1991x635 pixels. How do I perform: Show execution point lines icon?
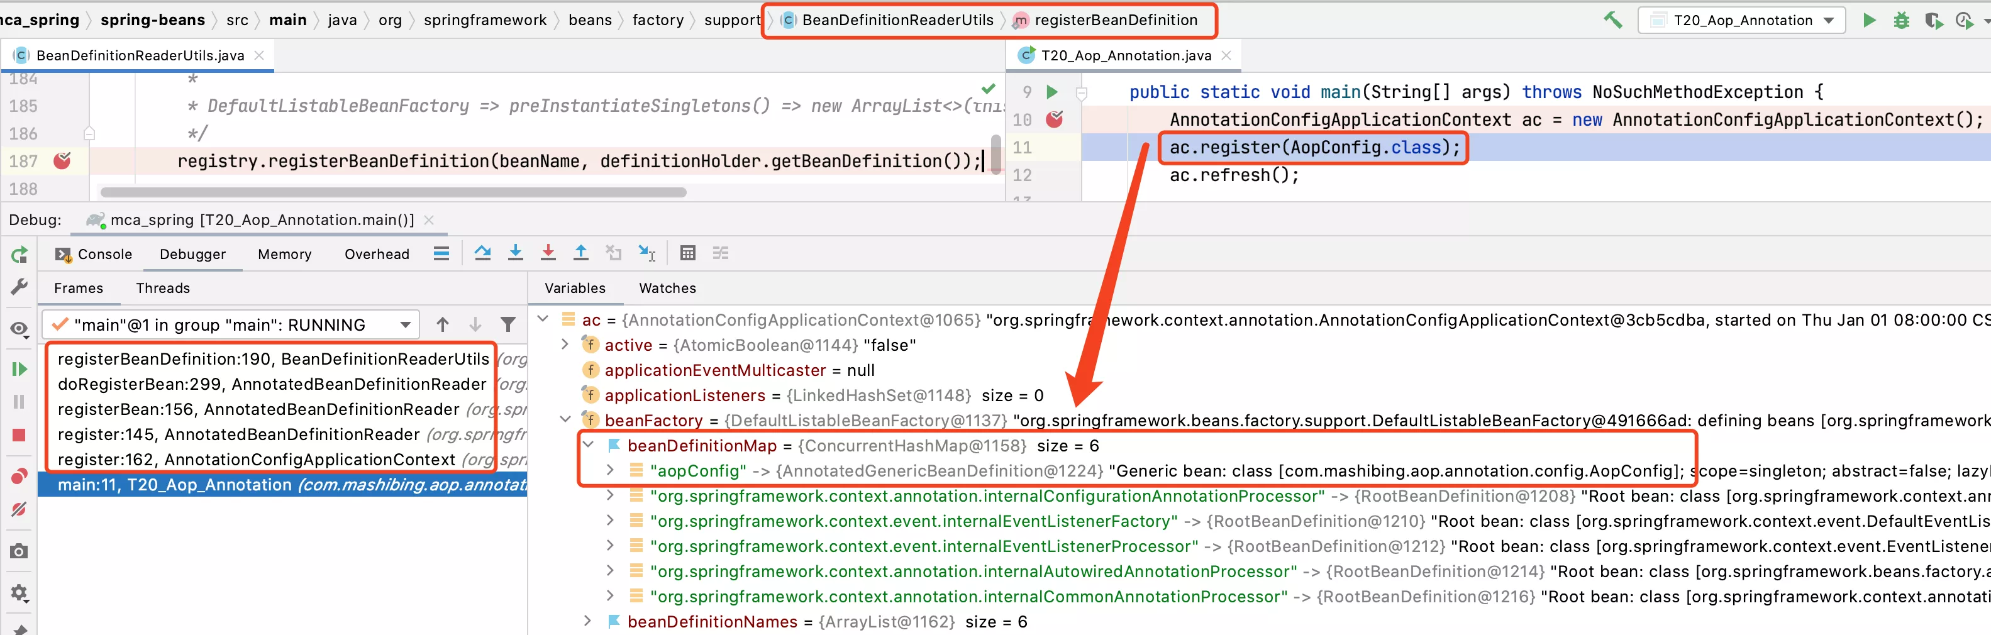[x=441, y=253]
